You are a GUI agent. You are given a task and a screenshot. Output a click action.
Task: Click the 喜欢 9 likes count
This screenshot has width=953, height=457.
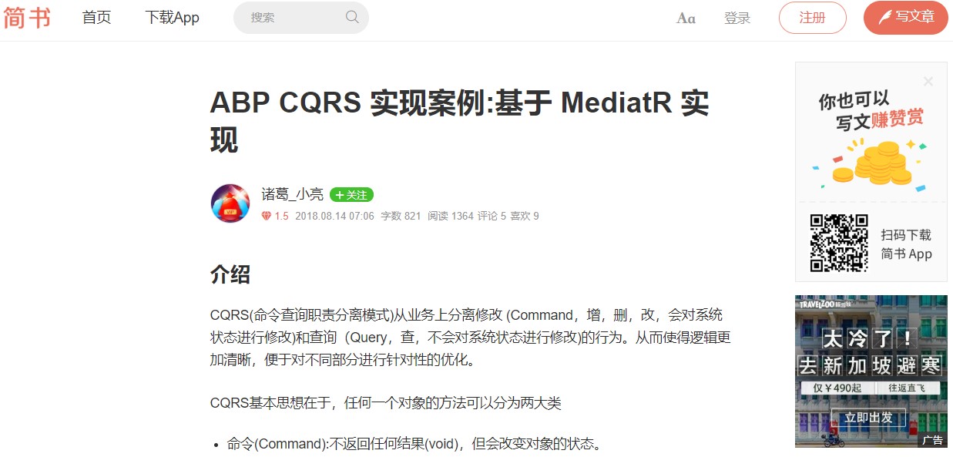[x=525, y=216]
